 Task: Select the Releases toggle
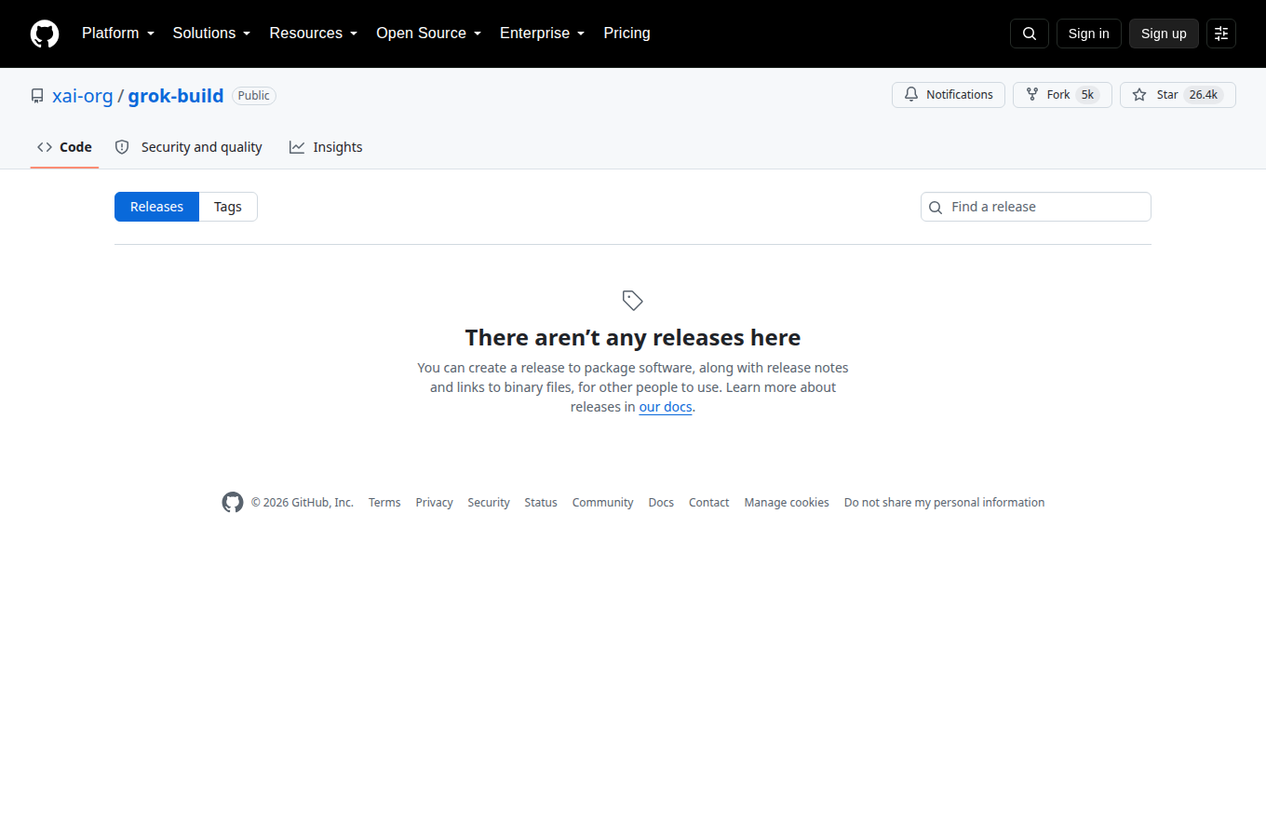pyautogui.click(x=156, y=207)
